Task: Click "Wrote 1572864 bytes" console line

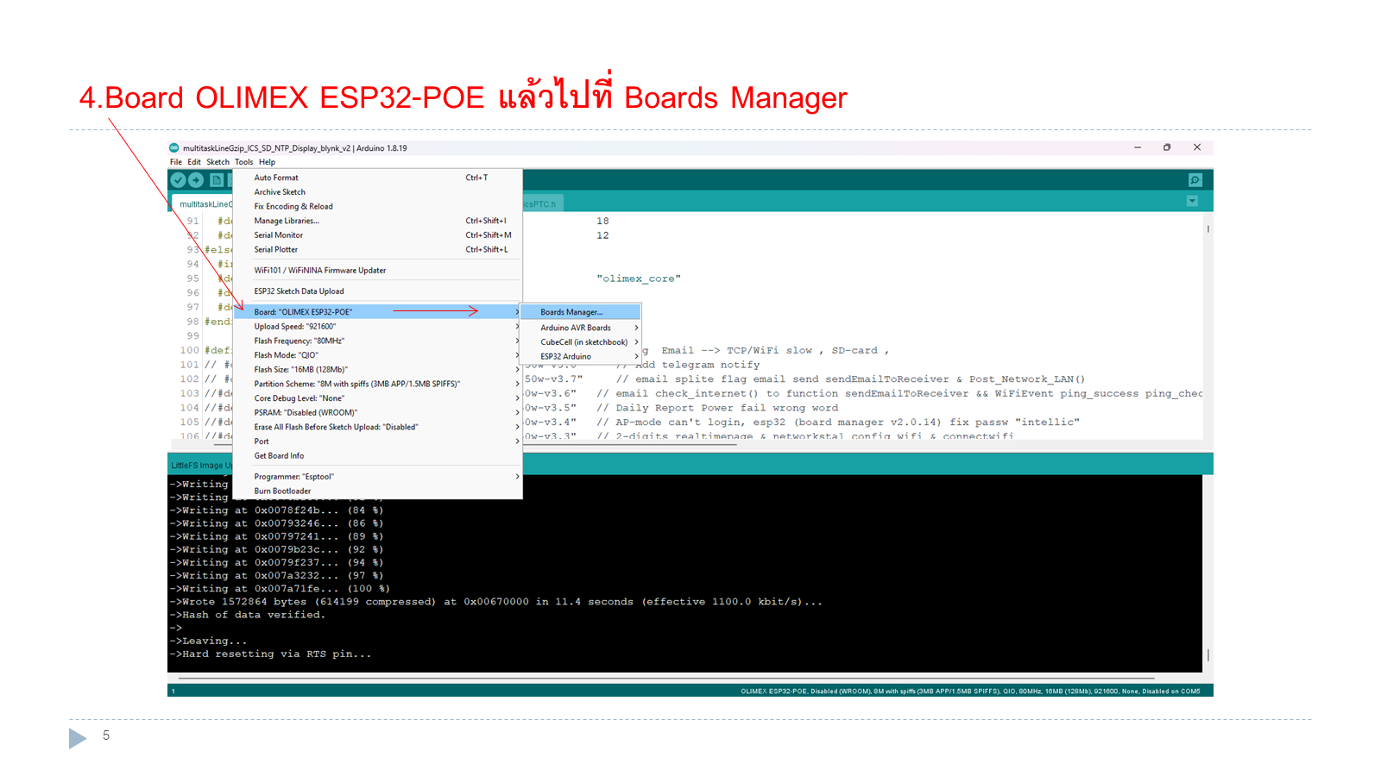Action: (496, 602)
